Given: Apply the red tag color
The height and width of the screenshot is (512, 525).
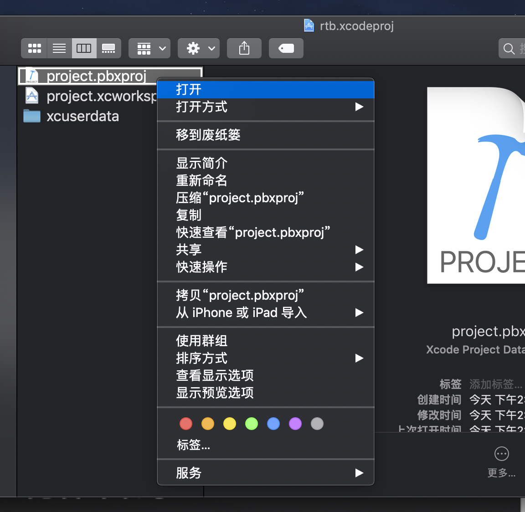Looking at the screenshot, I should (186, 424).
